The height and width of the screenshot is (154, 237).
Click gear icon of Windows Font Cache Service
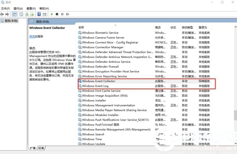tap(80, 91)
